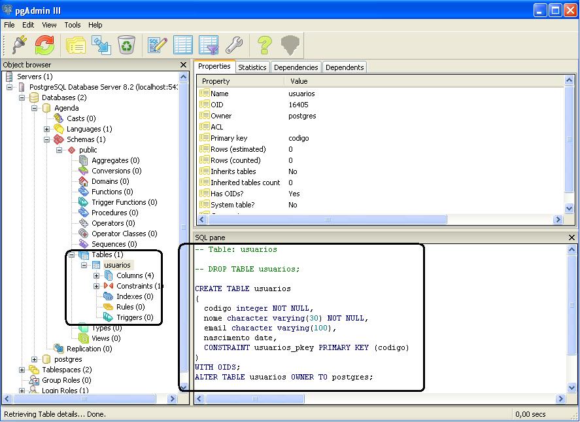Select the Triggers (0) tree item

point(135,317)
